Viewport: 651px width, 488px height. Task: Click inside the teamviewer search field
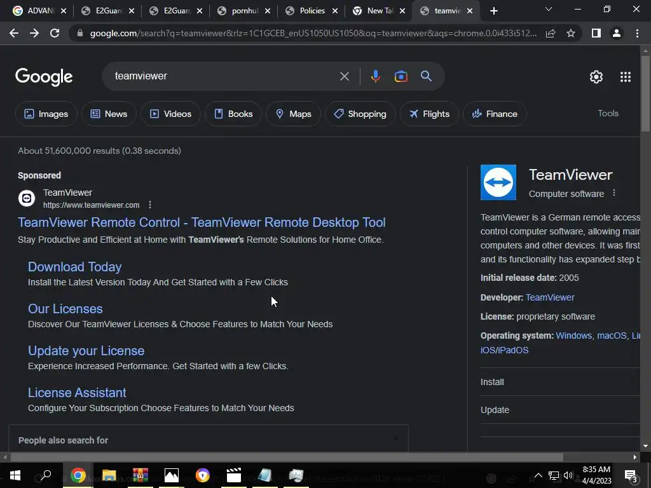(224, 76)
